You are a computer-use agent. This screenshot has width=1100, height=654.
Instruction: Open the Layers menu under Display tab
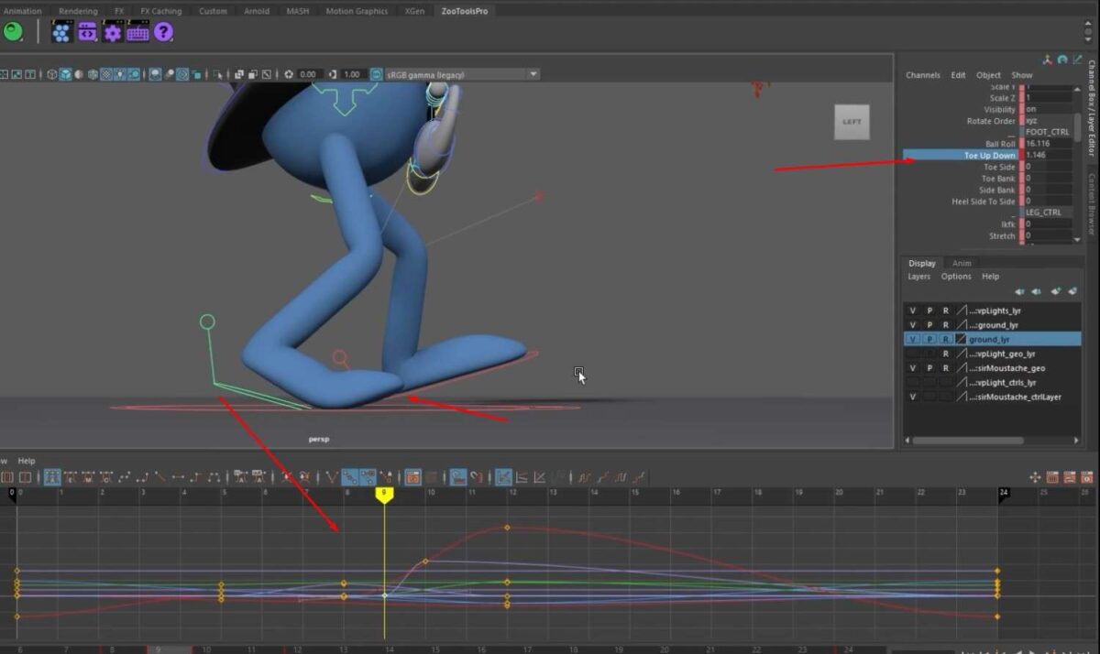click(x=921, y=276)
